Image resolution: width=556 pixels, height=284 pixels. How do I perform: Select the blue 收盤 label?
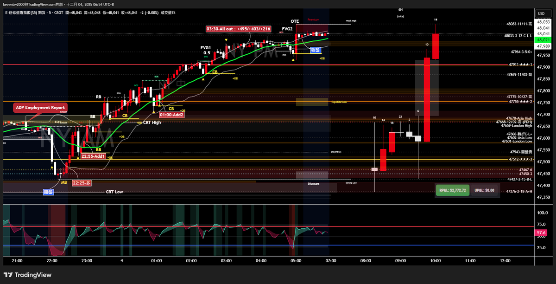(x=316, y=50)
